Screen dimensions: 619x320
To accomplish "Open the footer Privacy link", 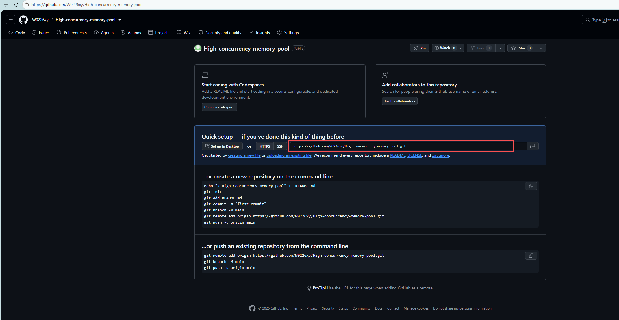I will pos(312,308).
